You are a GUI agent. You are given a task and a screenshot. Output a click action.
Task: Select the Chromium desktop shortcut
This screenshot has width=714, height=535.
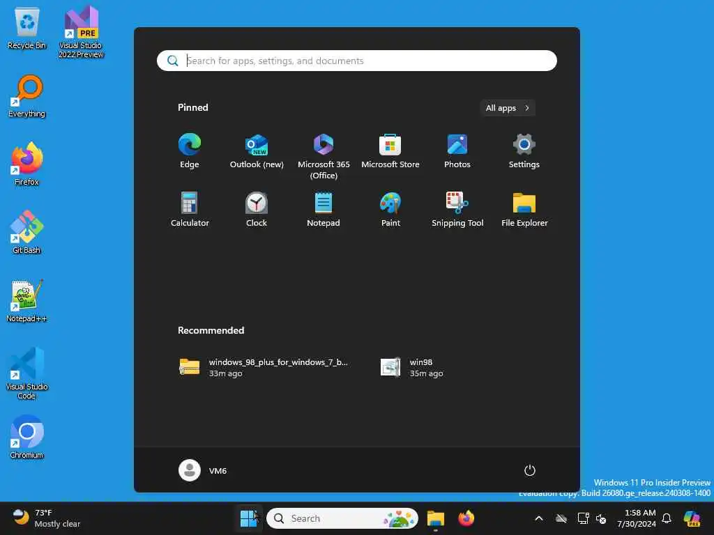[27, 437]
